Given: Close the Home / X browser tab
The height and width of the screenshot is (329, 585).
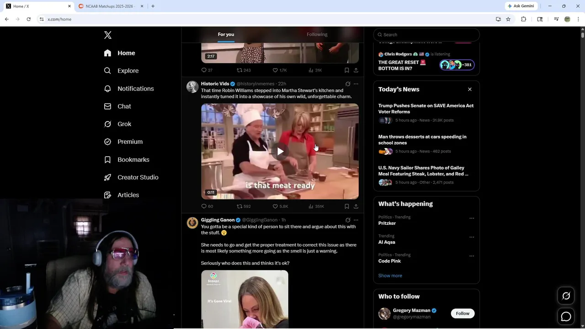Looking at the screenshot, I should 69,6.
